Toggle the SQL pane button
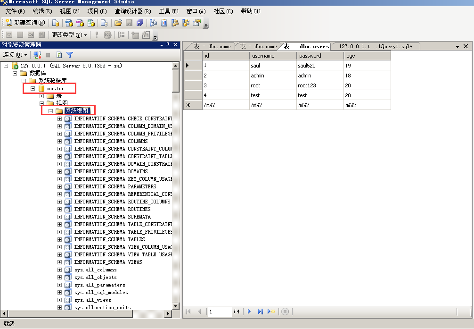 [x=31, y=35]
